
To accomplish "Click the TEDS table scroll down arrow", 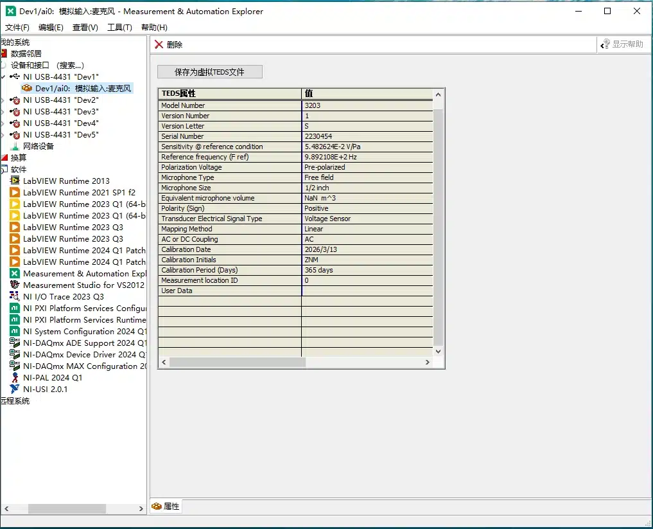I will 438,352.
